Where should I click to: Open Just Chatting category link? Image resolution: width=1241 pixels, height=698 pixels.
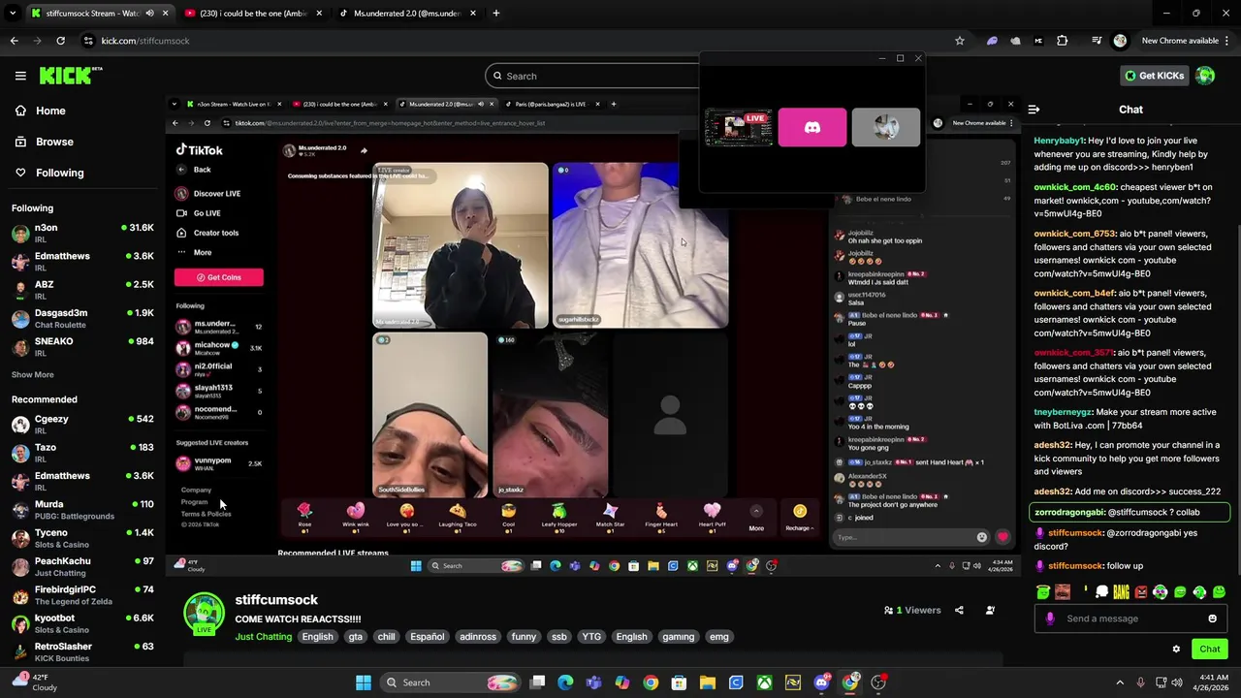click(x=263, y=637)
